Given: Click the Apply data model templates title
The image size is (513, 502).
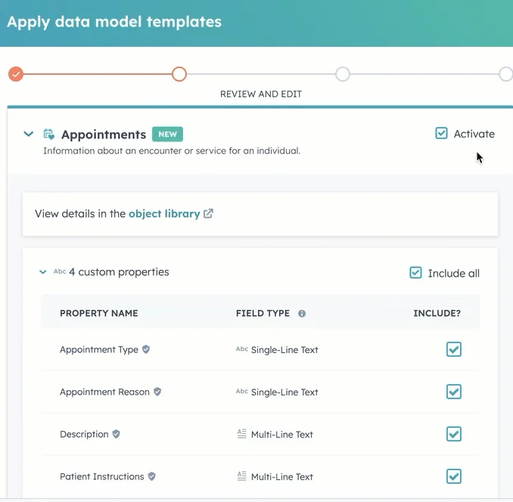Looking at the screenshot, I should pos(114,22).
